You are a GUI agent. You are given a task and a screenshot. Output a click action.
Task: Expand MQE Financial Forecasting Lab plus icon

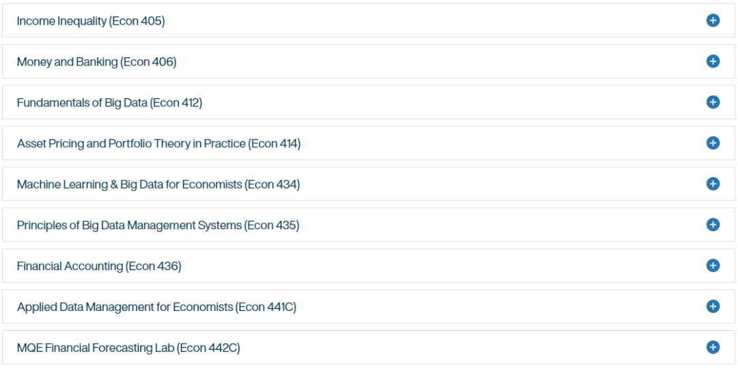click(x=713, y=347)
